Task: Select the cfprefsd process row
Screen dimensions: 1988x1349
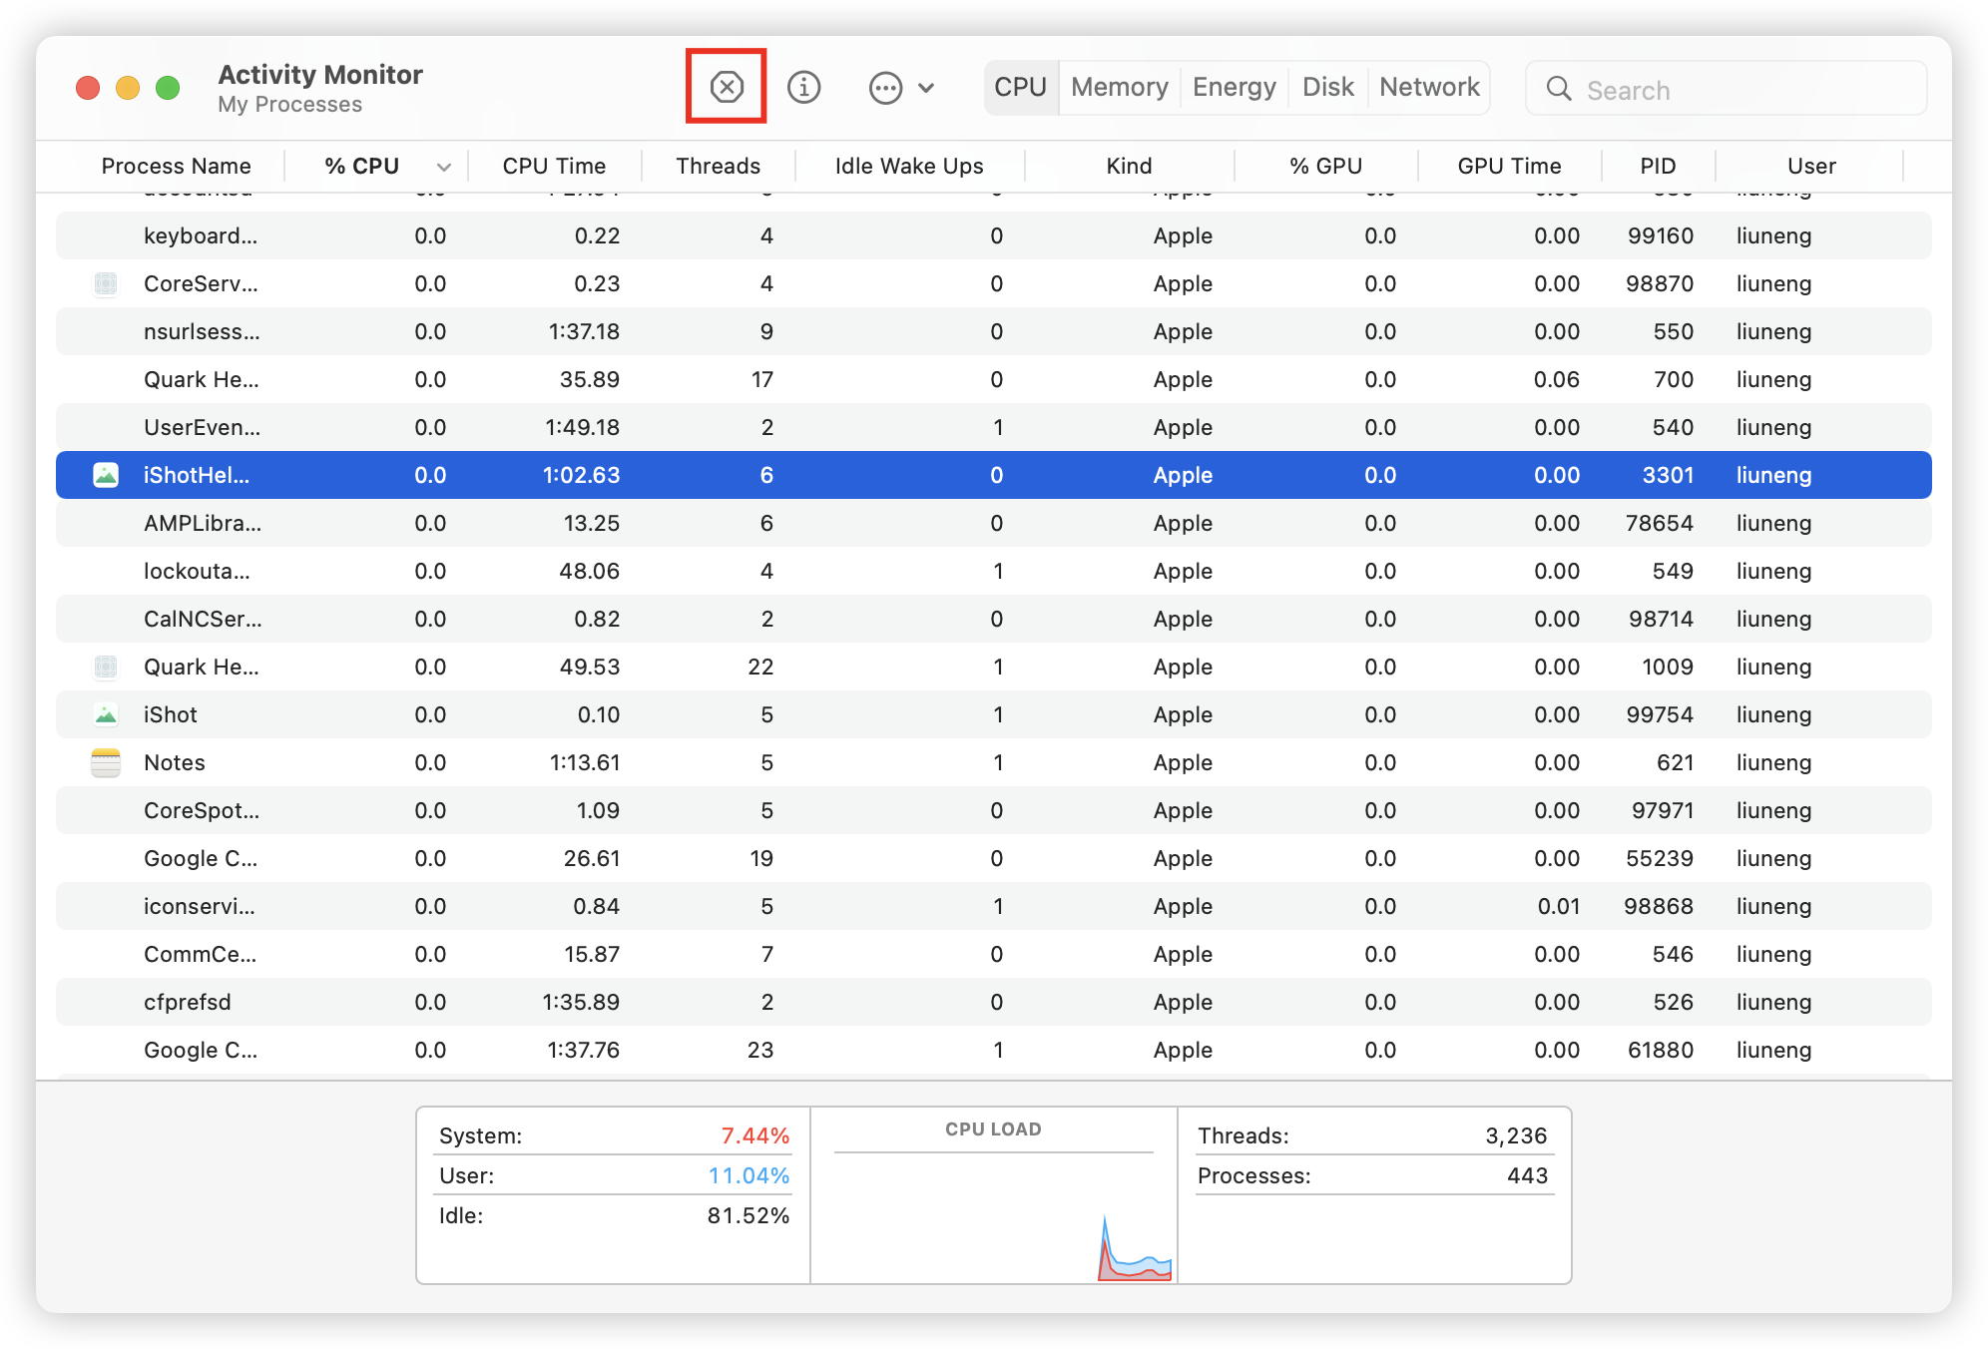Action: tap(994, 1002)
